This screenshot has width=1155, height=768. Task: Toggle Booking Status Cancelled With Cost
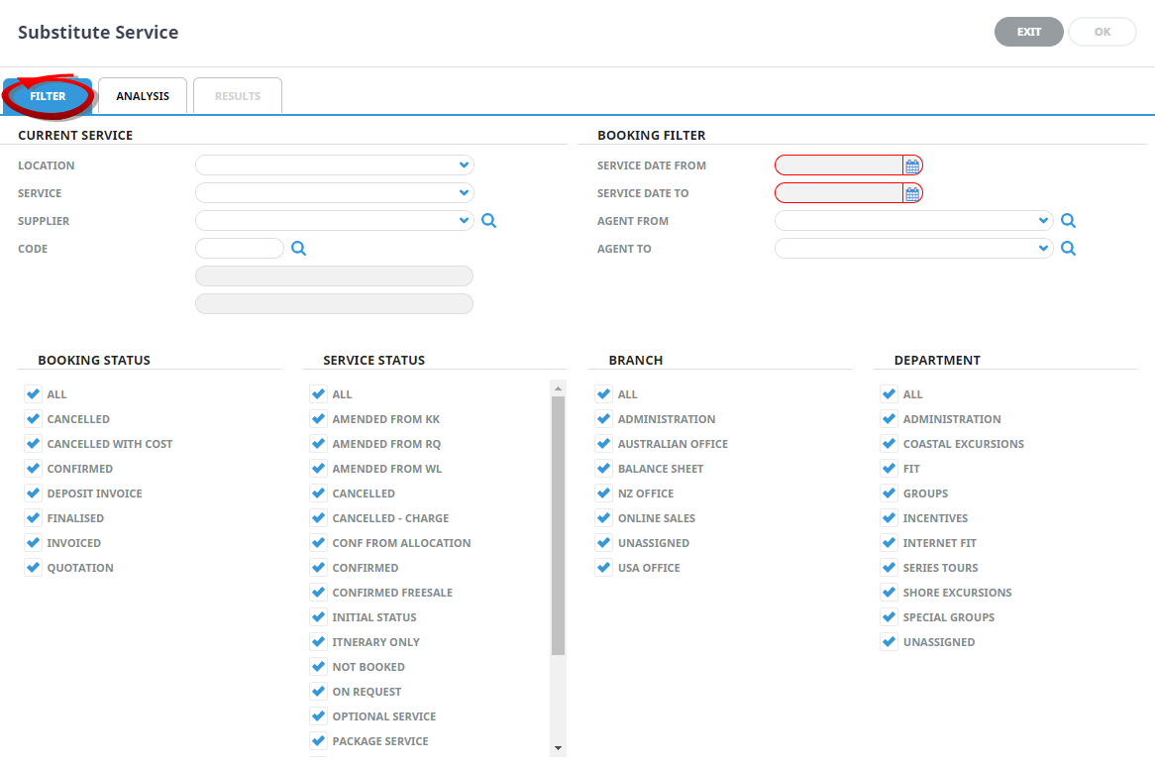(x=33, y=443)
